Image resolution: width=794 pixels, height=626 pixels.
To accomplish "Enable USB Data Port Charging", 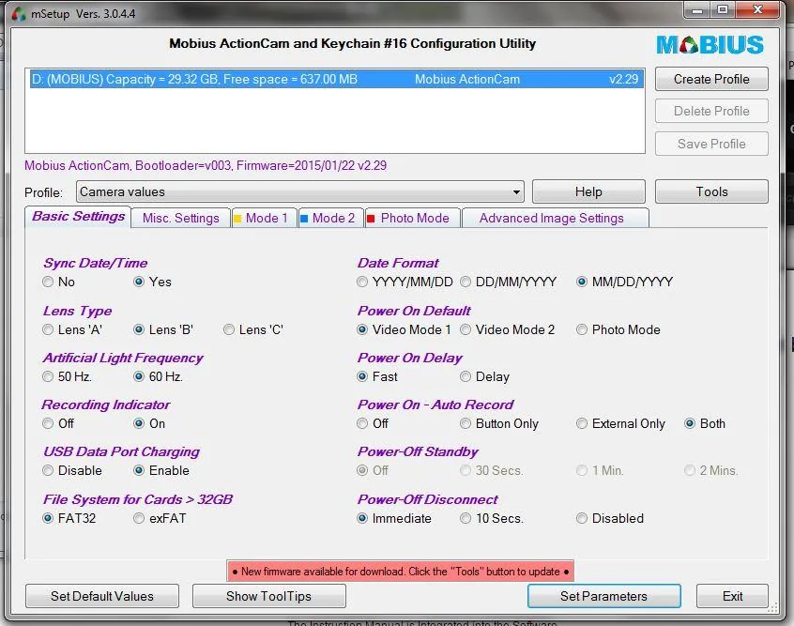I will click(161, 471).
